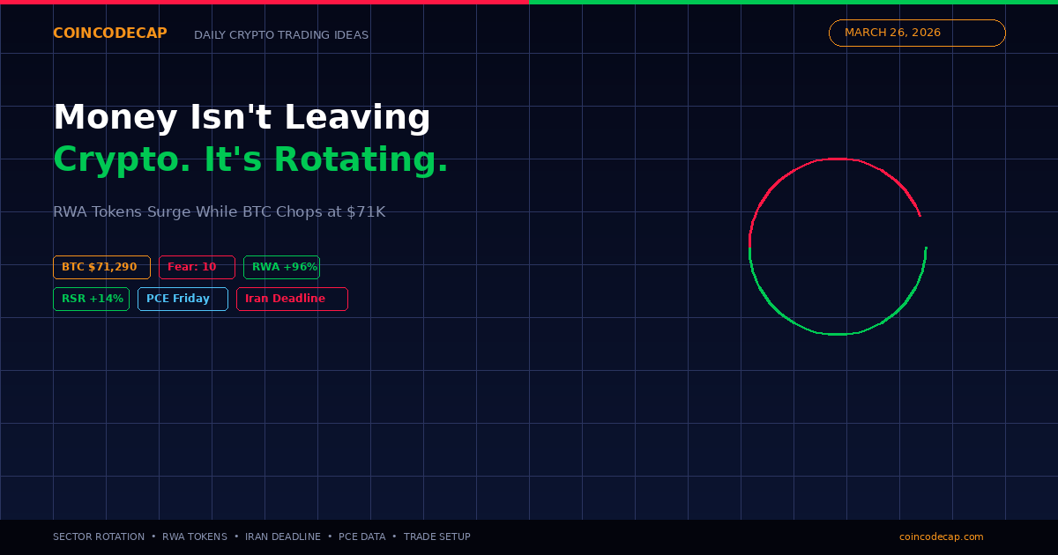Open Sector Rotation in the footer
Screen dimensions: 1058x555
(x=99, y=536)
